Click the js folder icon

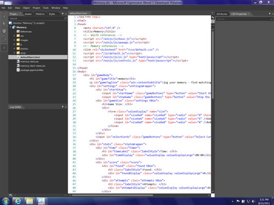pos(18,44)
